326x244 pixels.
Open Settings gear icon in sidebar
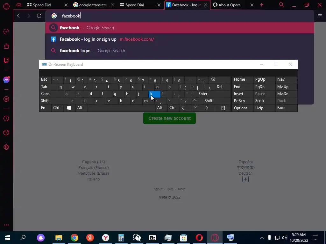[x=6, y=147]
